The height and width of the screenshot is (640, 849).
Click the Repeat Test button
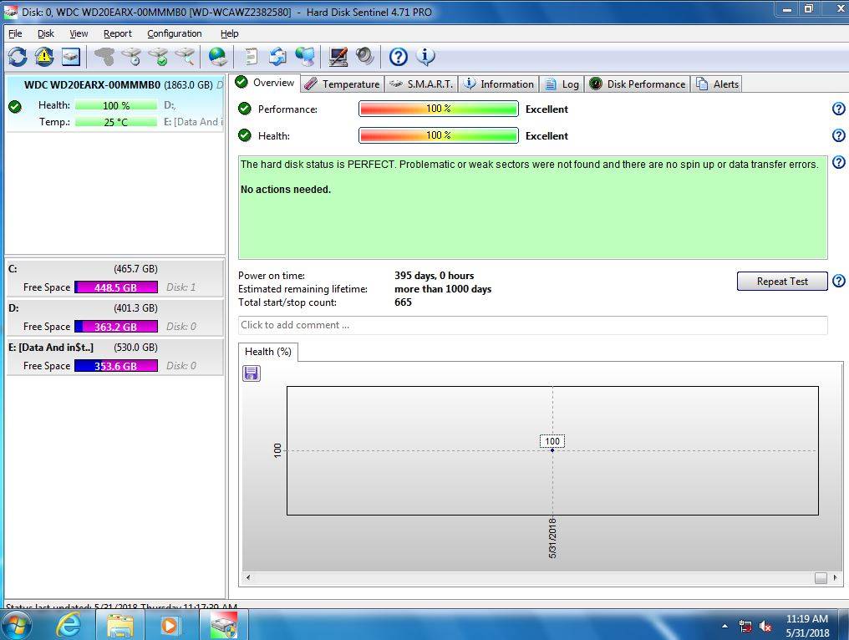(x=782, y=281)
